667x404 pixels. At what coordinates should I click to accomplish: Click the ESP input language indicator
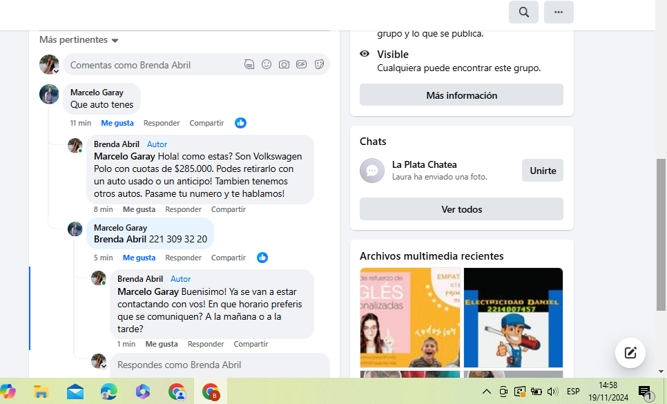[573, 392]
